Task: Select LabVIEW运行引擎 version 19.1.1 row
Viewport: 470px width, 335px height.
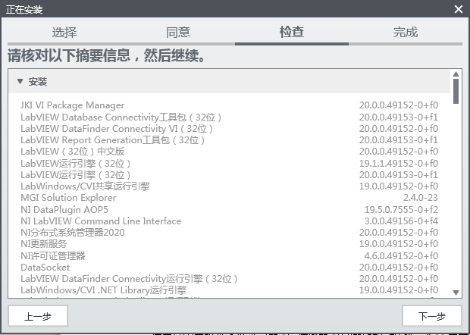Action: (x=229, y=163)
